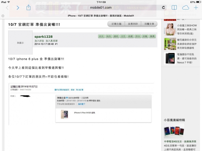The width and height of the screenshot is (202, 151).
Task: Click the text 各位10/7下訂單的朋友們
Action: coord(38,77)
